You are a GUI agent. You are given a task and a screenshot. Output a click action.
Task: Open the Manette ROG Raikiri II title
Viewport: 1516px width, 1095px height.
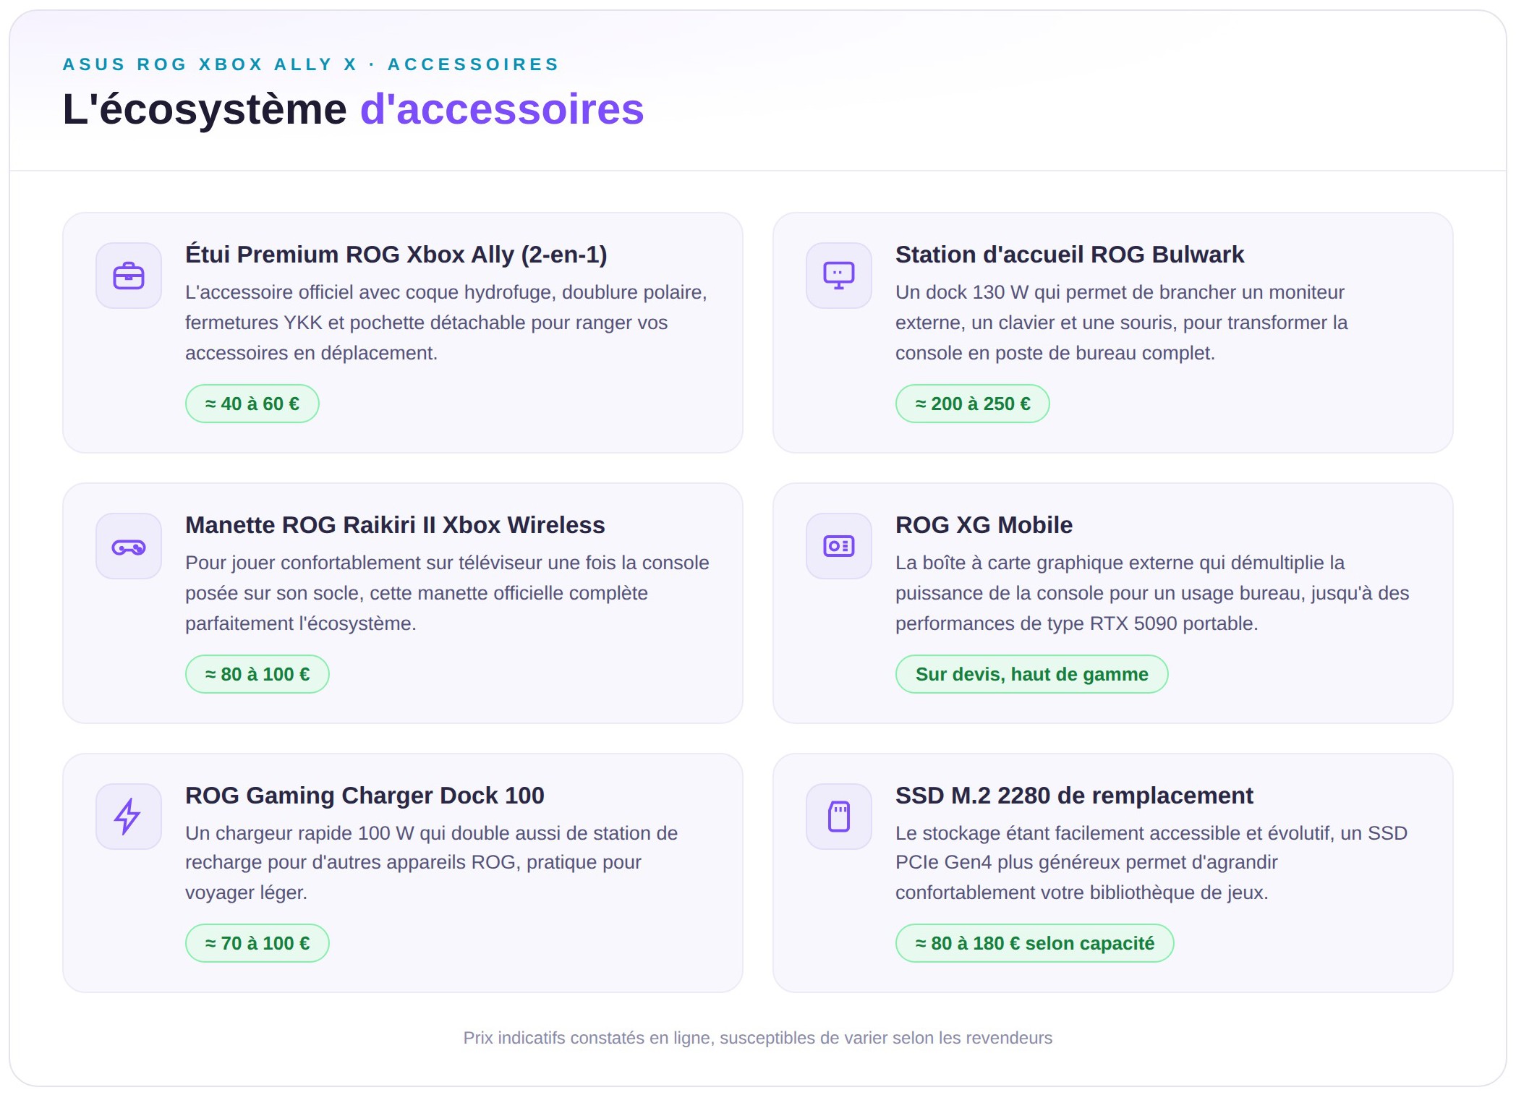tap(395, 525)
